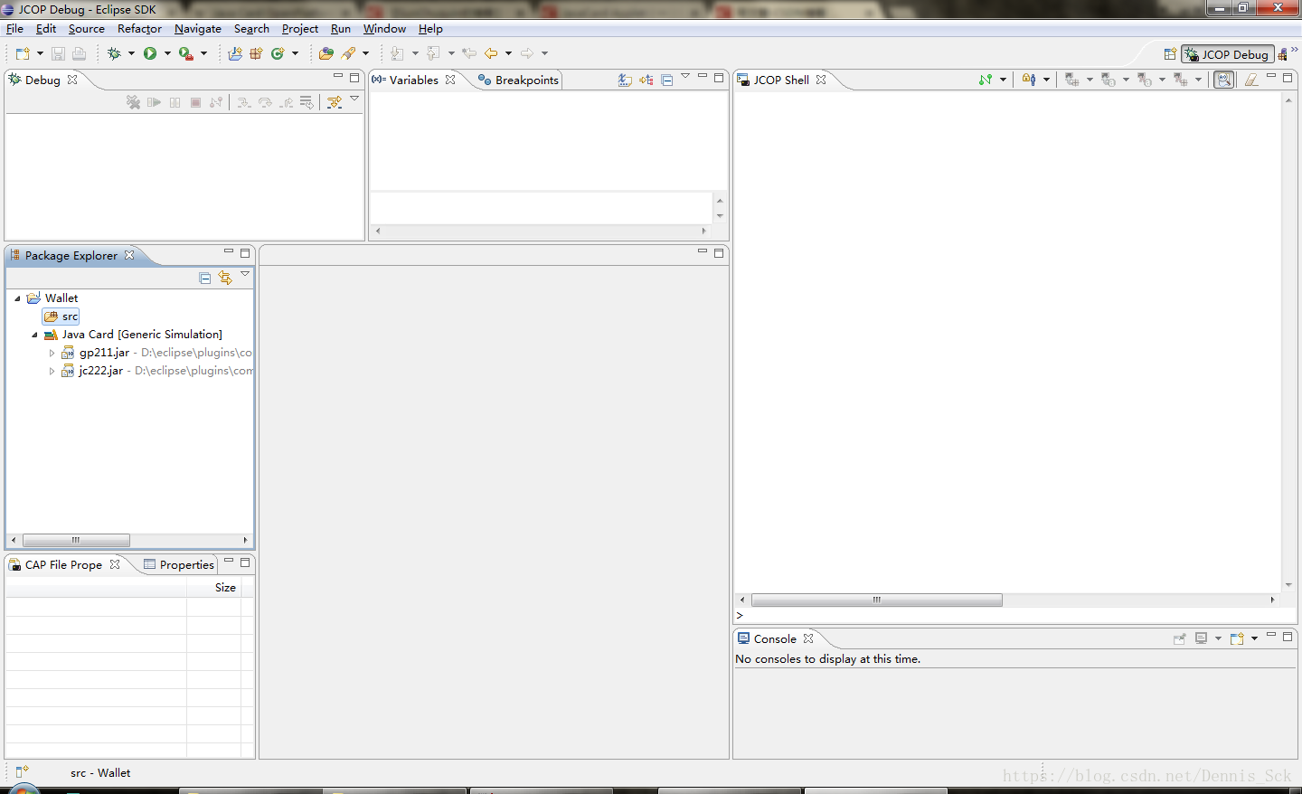Viewport: 1302px width, 794px height.
Task: Open the Refactor menu
Action: pos(139,29)
